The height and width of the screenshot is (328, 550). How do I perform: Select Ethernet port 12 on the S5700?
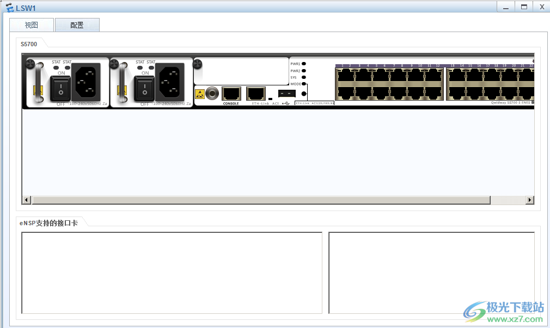coord(433,92)
